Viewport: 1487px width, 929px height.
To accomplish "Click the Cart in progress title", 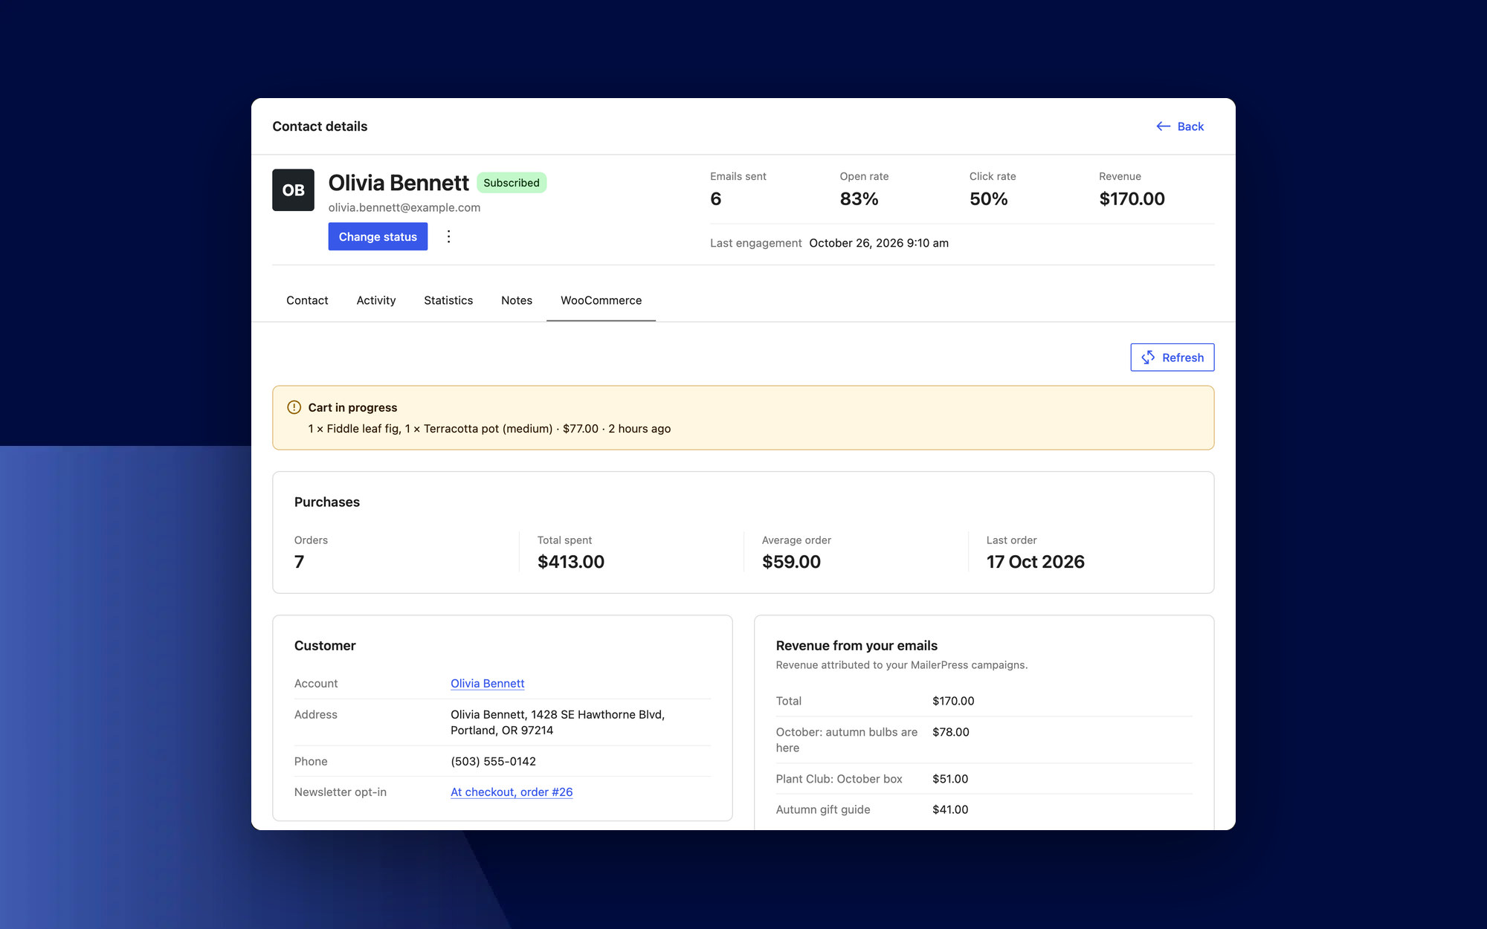I will pyautogui.click(x=352, y=407).
